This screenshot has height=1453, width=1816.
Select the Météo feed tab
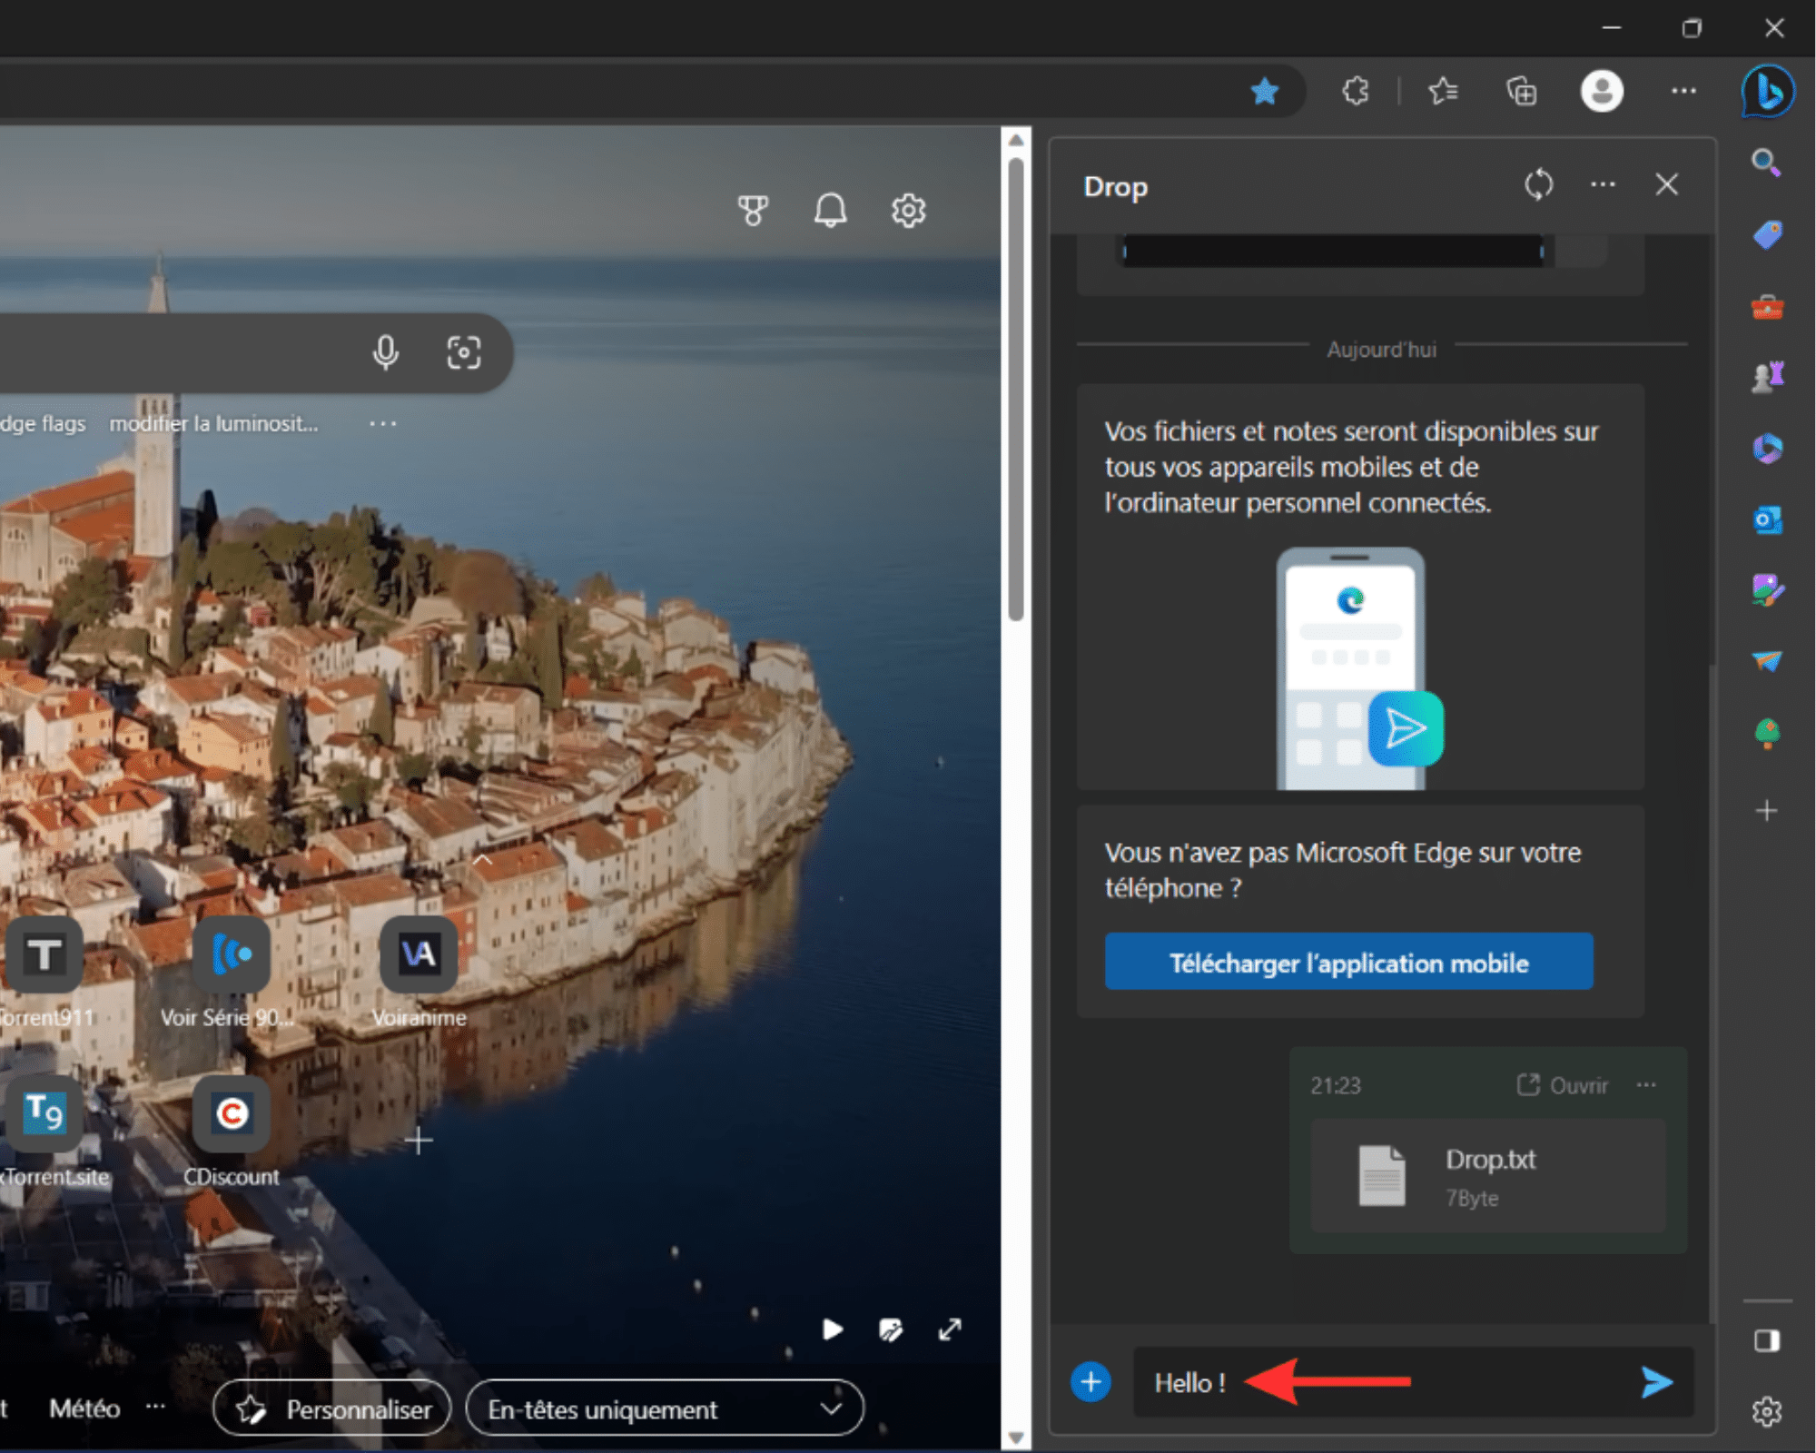pyautogui.click(x=84, y=1409)
